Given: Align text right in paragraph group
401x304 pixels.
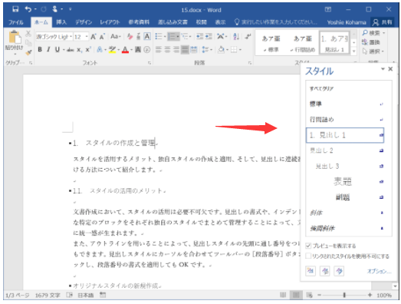Looking at the screenshot, I should coord(176,49).
